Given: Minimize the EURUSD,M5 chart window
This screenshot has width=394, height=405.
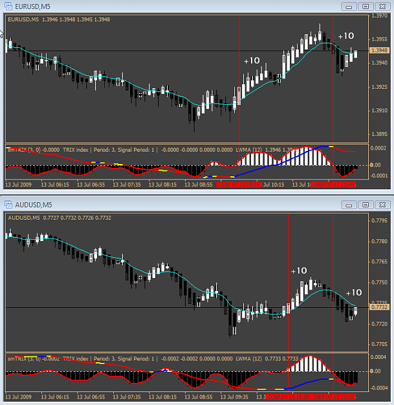Looking at the screenshot, I should pos(349,6).
